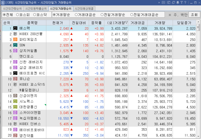Select the 코스피 radio button
Viewport: 201px width, 139px height.
pyautogui.click(x=18, y=15)
